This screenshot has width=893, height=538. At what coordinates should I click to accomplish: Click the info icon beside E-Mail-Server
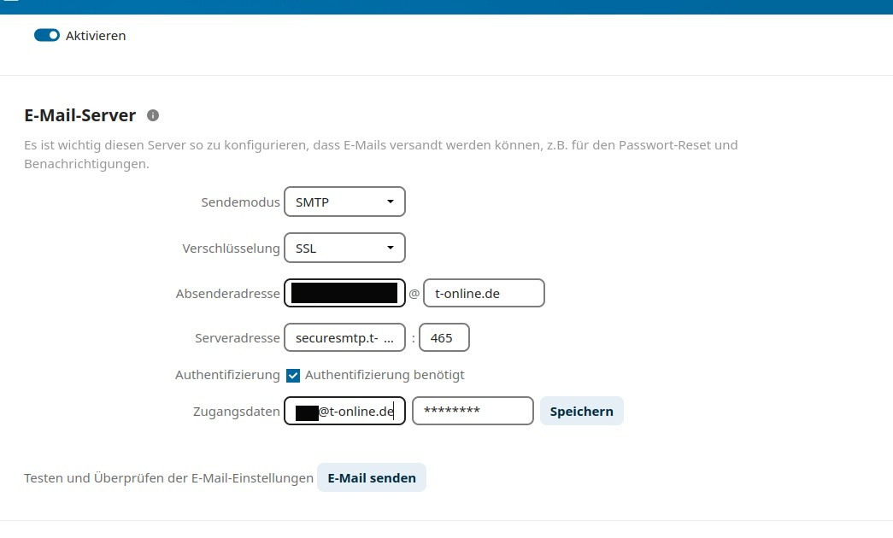click(x=153, y=115)
